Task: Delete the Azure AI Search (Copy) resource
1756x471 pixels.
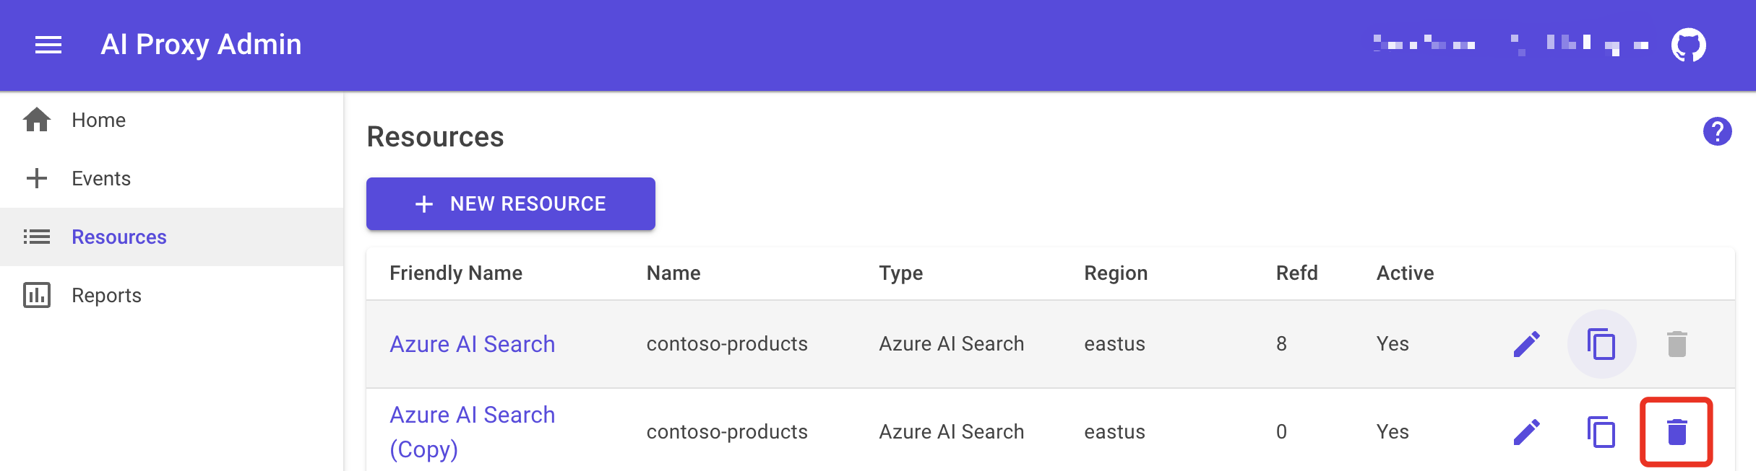Action: click(x=1677, y=432)
